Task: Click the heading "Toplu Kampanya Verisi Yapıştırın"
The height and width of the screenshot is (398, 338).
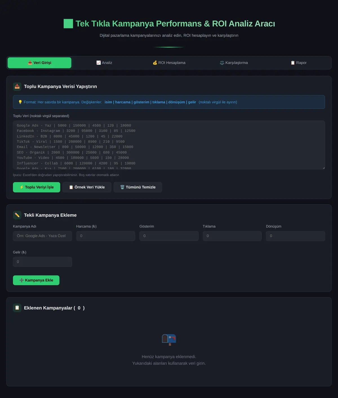Action: (60, 87)
